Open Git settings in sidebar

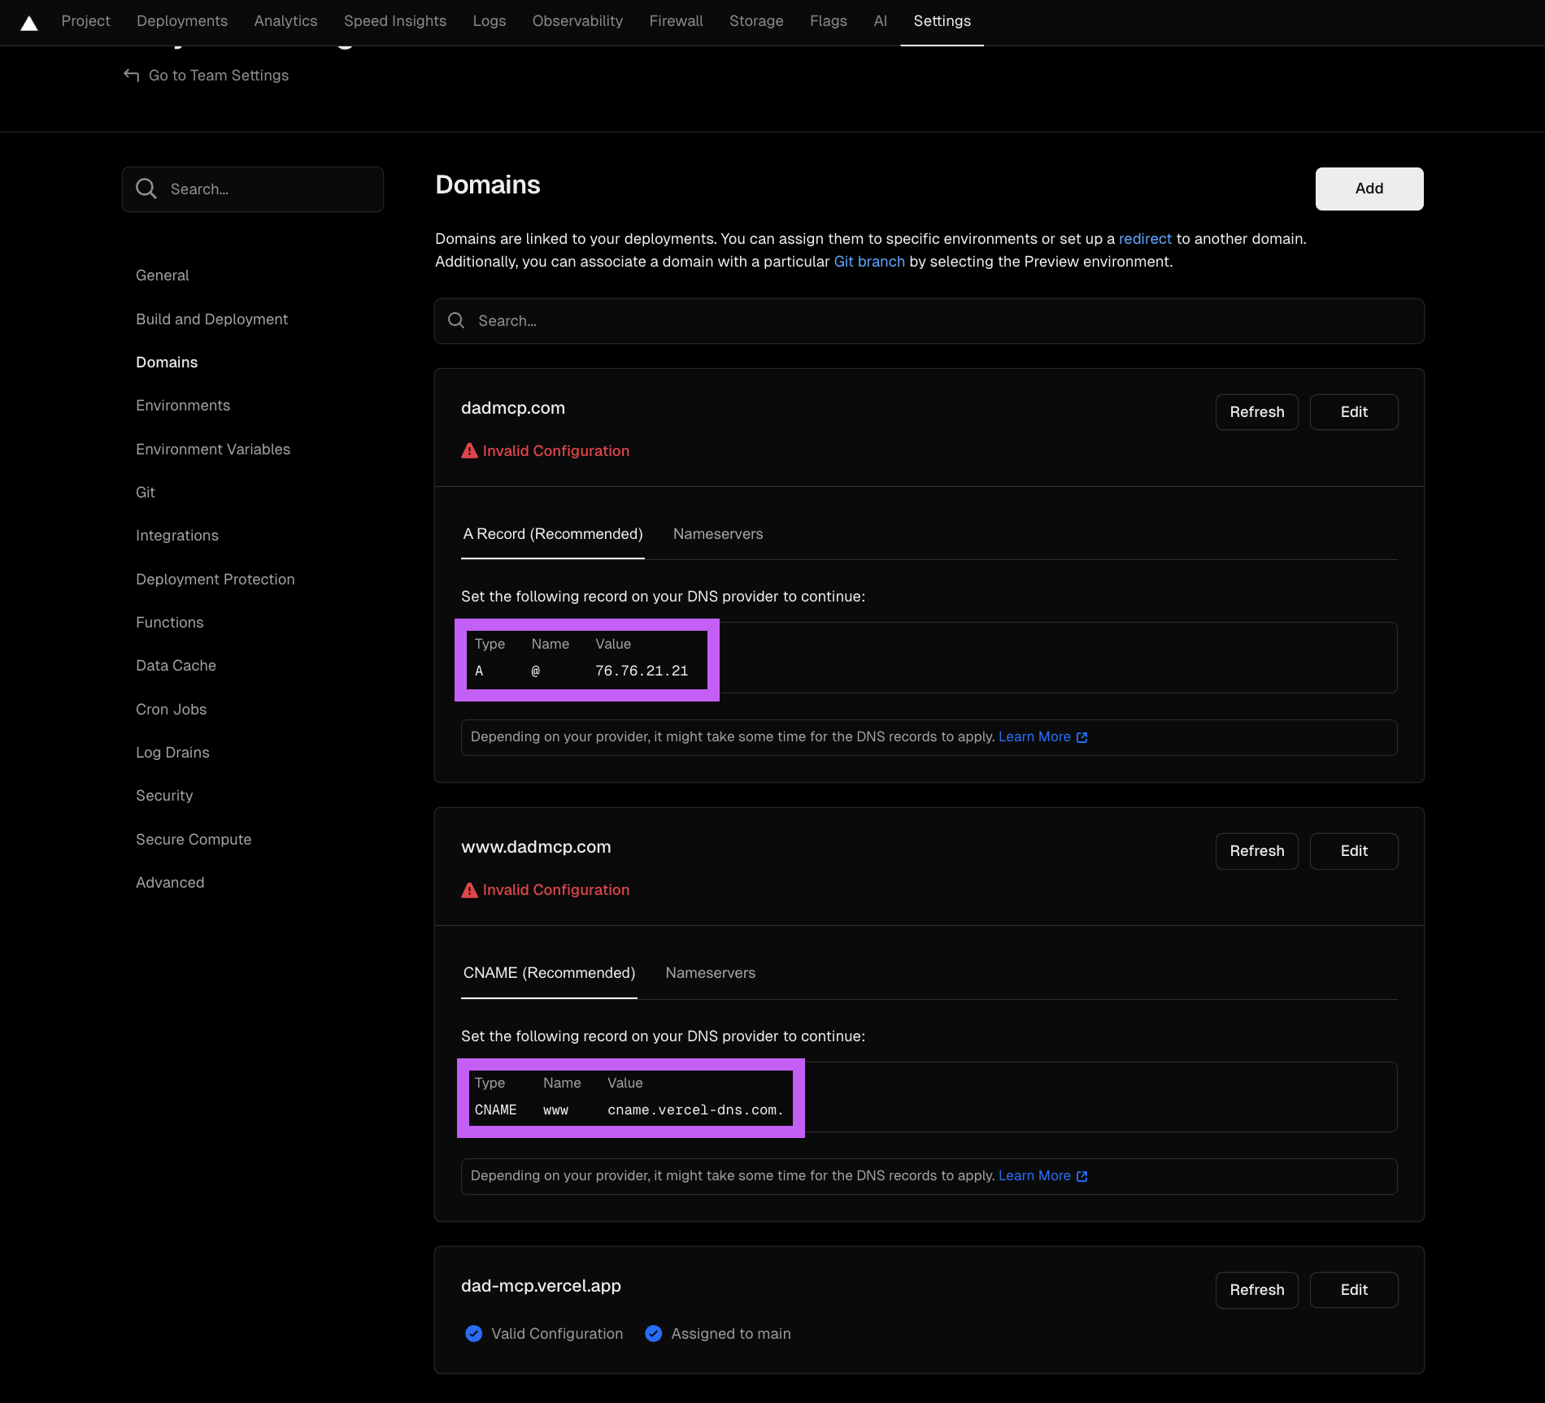tap(146, 493)
